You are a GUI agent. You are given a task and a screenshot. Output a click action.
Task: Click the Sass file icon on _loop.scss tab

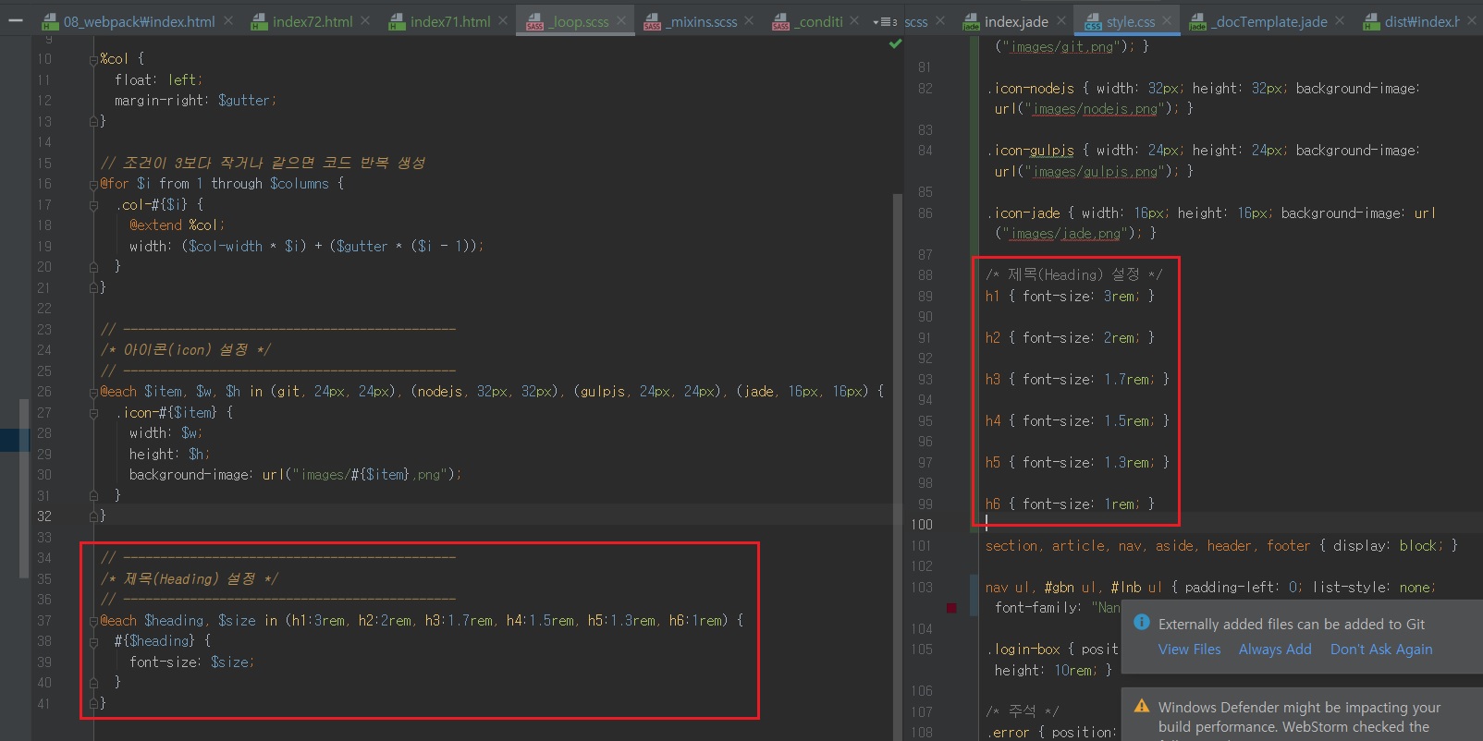pos(535,22)
